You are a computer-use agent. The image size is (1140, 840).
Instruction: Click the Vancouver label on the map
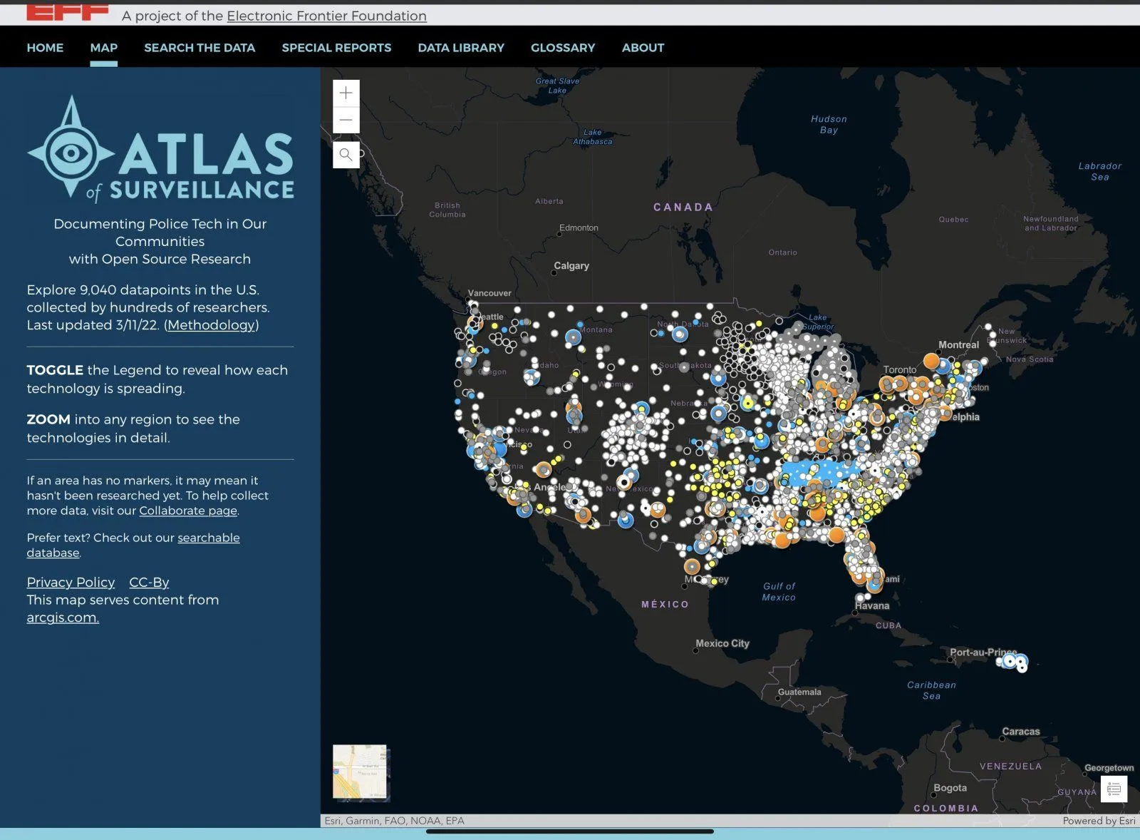(489, 293)
